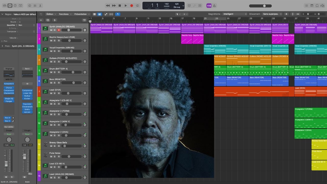Image resolution: width=327 pixels, height=184 pixels.
Task: Open the Mixer faders icon
Action: click(35, 5)
